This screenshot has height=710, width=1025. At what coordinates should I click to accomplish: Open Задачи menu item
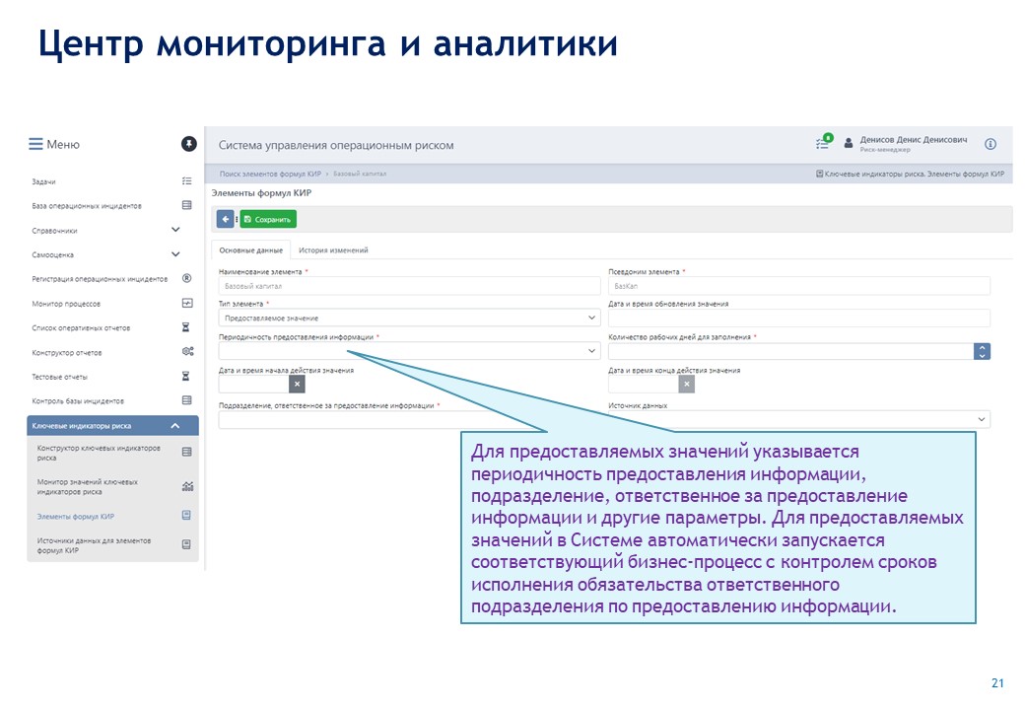pos(43,181)
